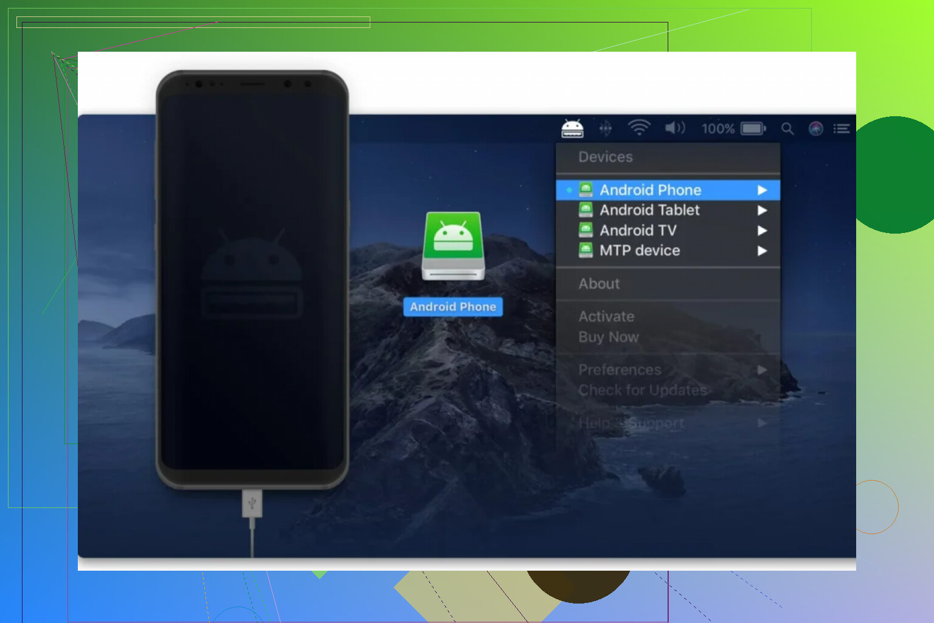This screenshot has height=623, width=934.
Task: Expand MTP device submenu arrow
Action: [x=762, y=251]
